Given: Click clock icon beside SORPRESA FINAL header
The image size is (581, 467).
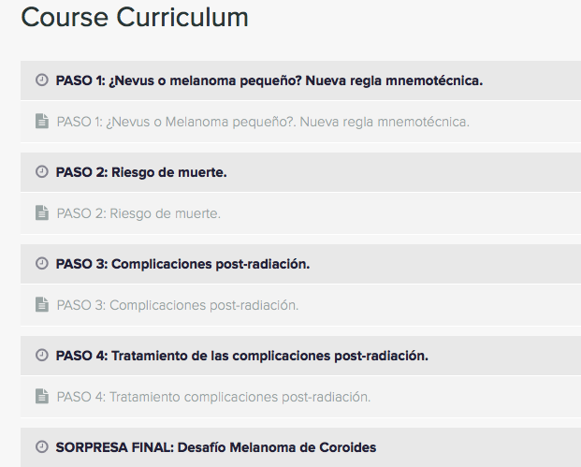Looking at the screenshot, I should (42, 446).
